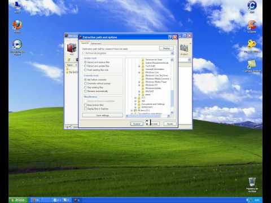Select the Windows Live folder icon
This screenshot has width=271, height=203.
[x=143, y=72]
